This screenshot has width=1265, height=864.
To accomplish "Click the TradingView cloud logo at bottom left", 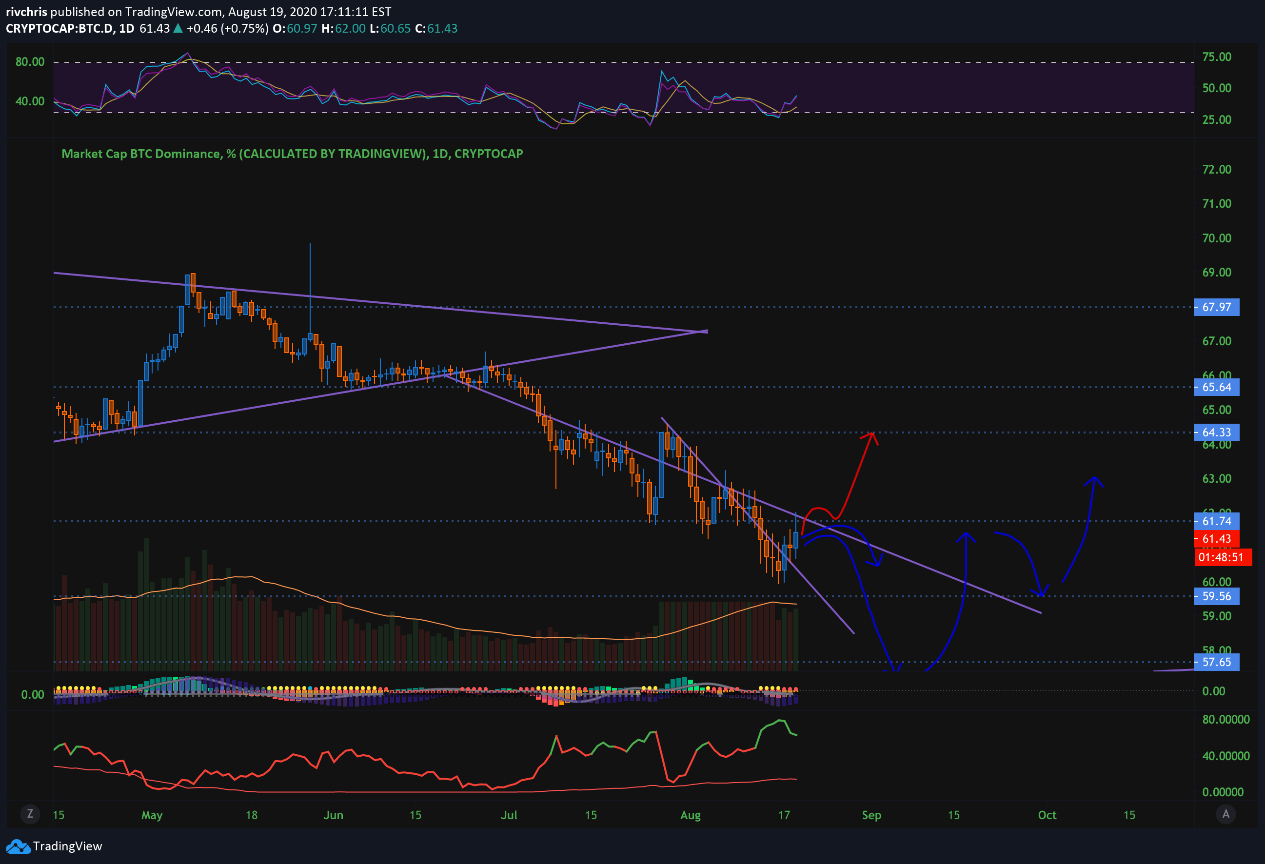I will [18, 846].
